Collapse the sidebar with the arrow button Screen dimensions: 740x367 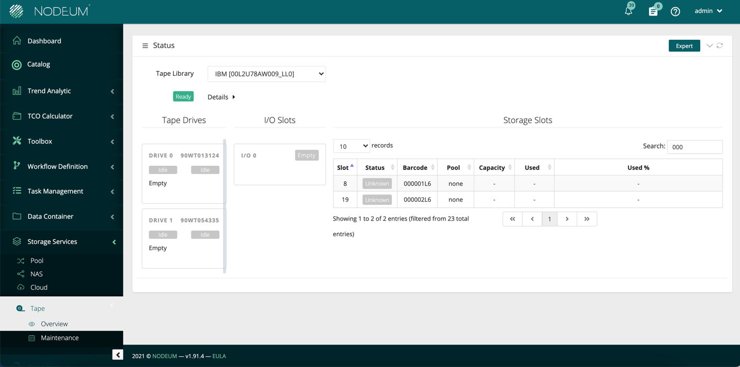(118, 355)
